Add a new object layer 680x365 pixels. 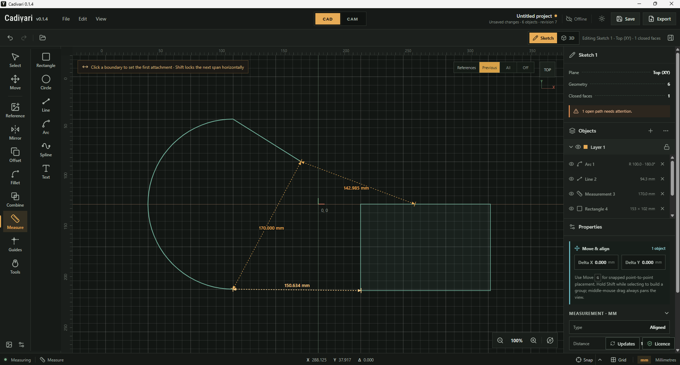coord(651,131)
